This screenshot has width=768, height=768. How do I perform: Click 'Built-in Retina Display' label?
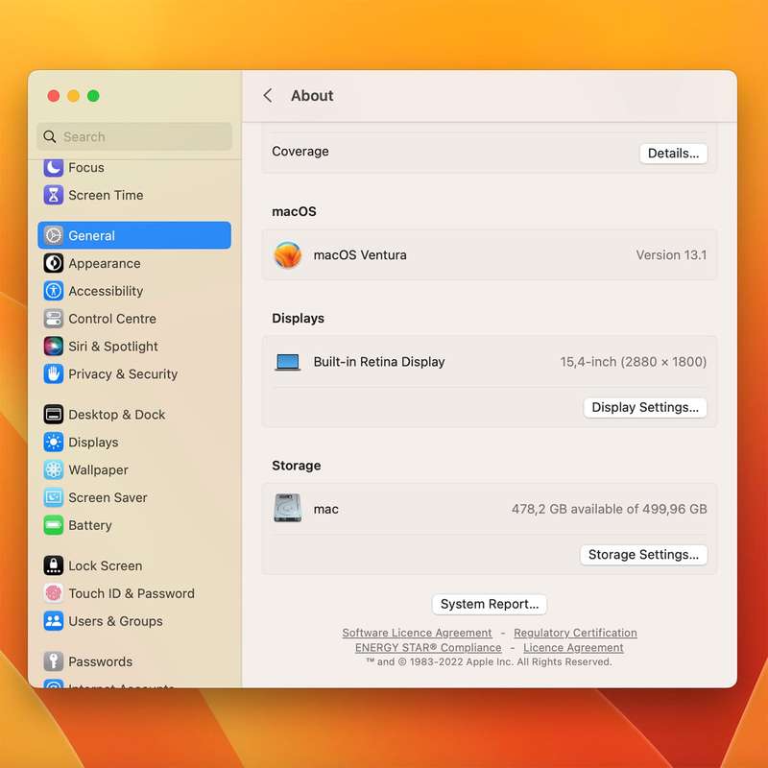[379, 362]
